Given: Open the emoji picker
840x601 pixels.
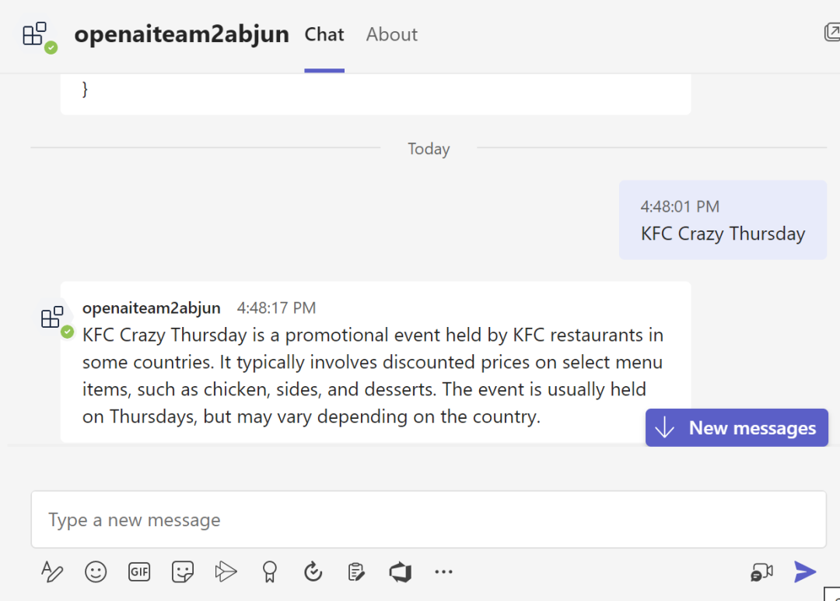Looking at the screenshot, I should point(96,571).
